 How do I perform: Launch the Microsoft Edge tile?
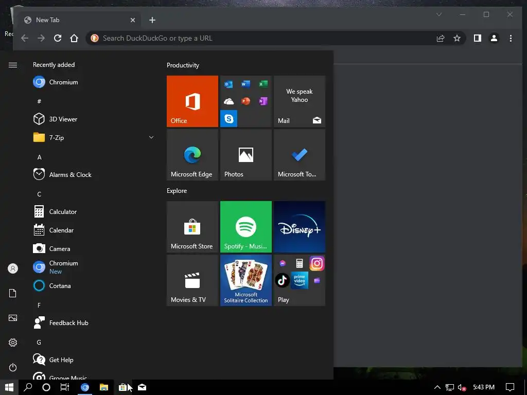(x=192, y=155)
